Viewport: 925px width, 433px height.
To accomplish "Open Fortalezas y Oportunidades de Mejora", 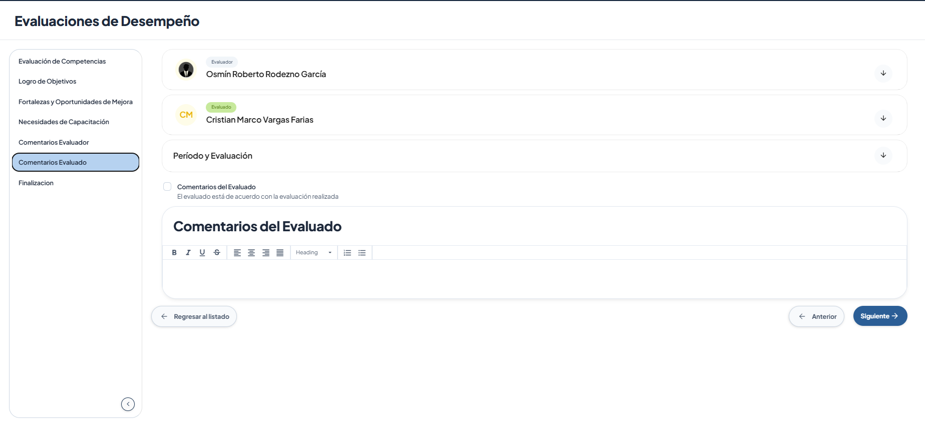I will [76, 102].
